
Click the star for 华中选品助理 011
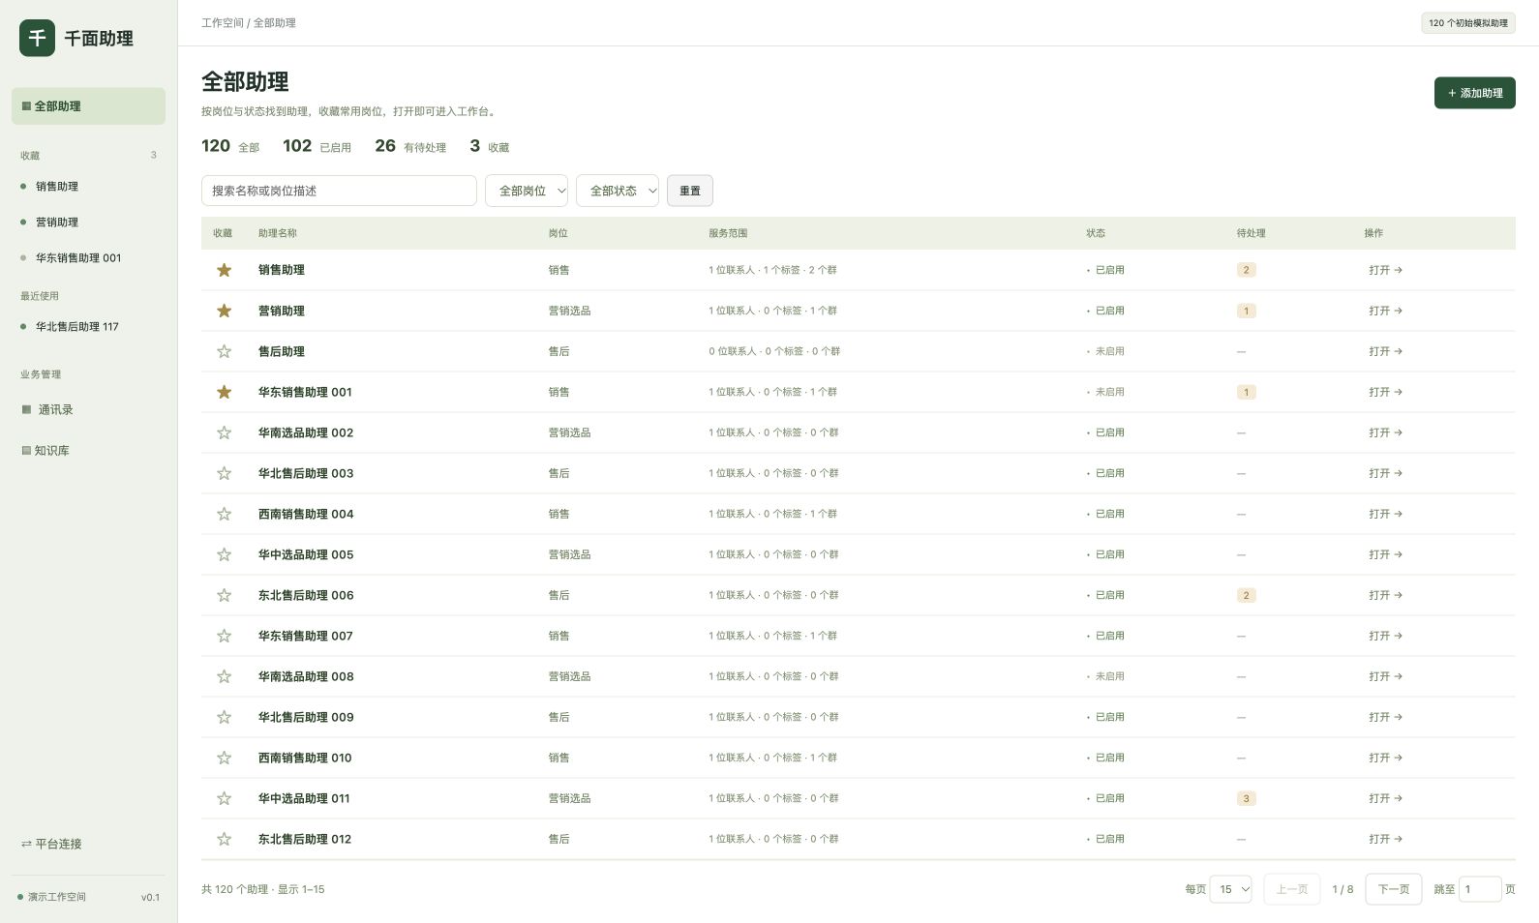click(224, 798)
